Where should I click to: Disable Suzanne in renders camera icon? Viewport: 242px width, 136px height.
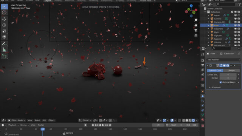[239, 39]
